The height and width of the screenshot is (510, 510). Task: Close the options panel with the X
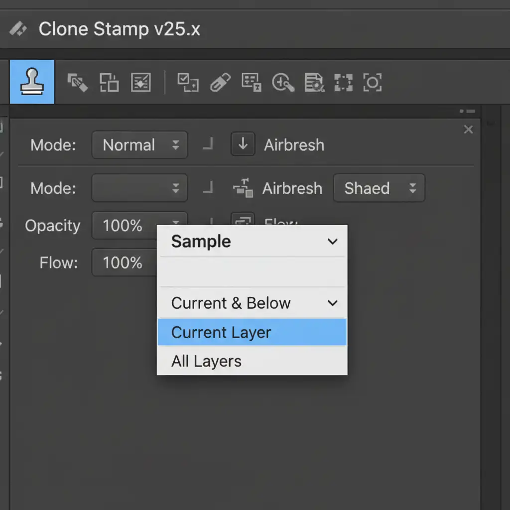click(468, 129)
